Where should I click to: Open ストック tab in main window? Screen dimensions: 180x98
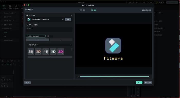tap(10, 7)
